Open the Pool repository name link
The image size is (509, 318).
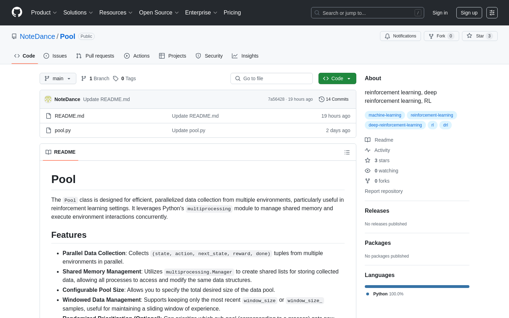coord(68,36)
